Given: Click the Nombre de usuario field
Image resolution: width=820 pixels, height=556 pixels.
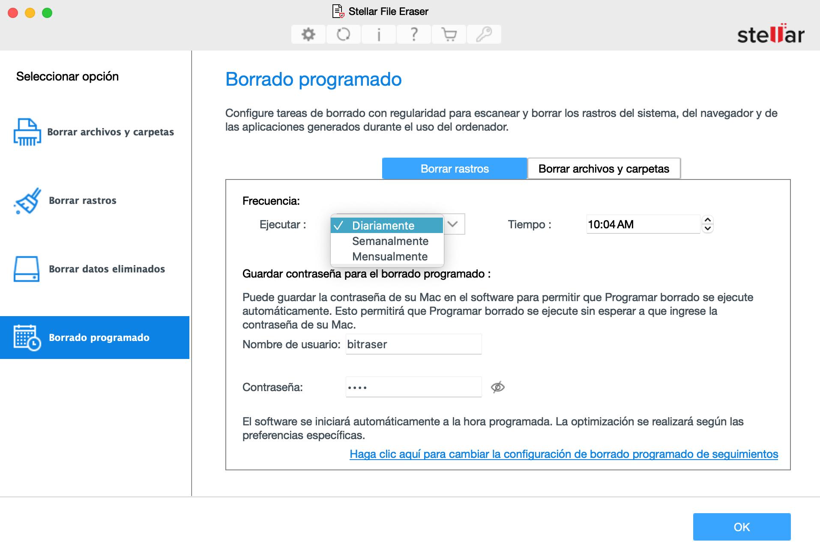Looking at the screenshot, I should pyautogui.click(x=413, y=344).
